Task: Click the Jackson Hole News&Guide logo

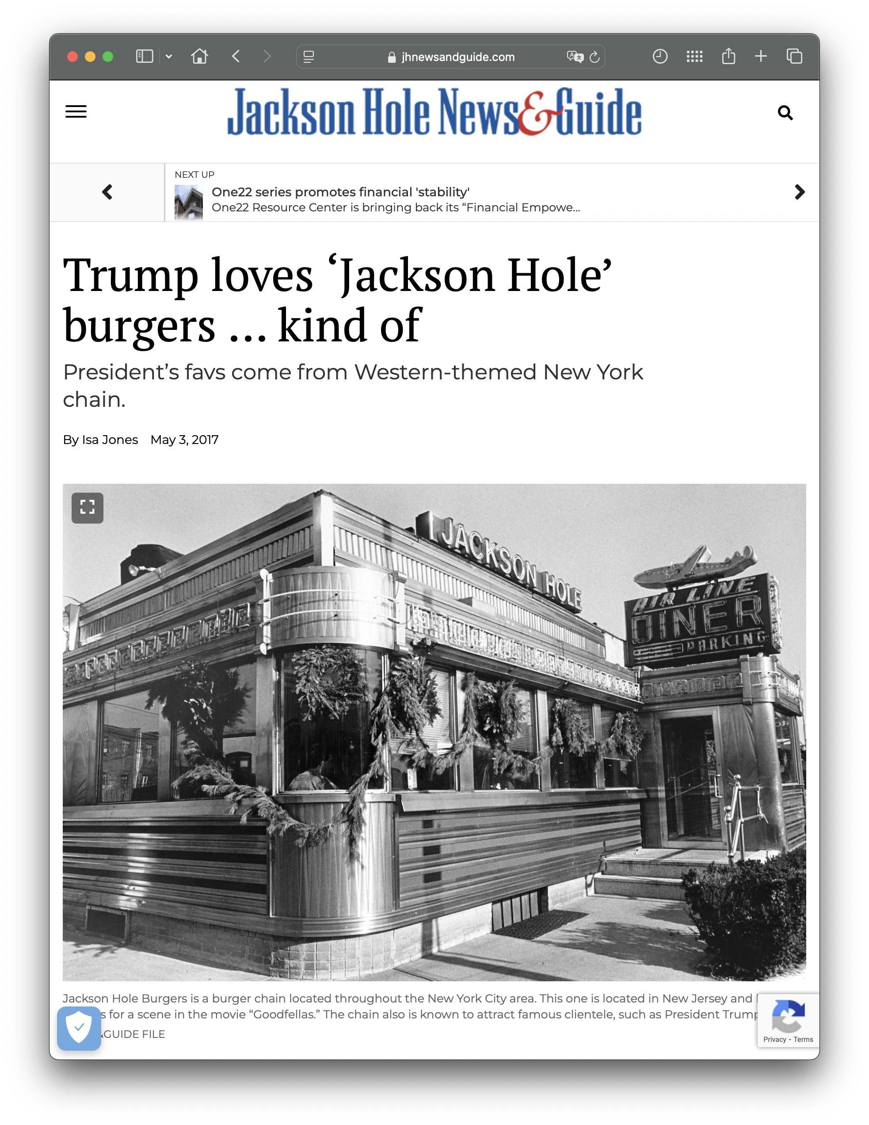Action: [434, 112]
